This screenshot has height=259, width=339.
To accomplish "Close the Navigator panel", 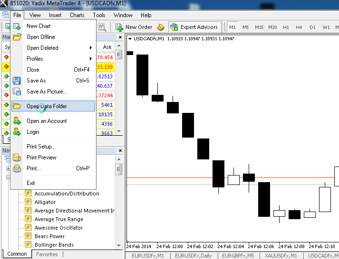I will tap(120, 150).
